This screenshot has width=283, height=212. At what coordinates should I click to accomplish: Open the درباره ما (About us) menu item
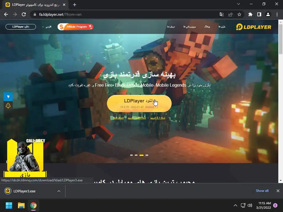click(171, 27)
